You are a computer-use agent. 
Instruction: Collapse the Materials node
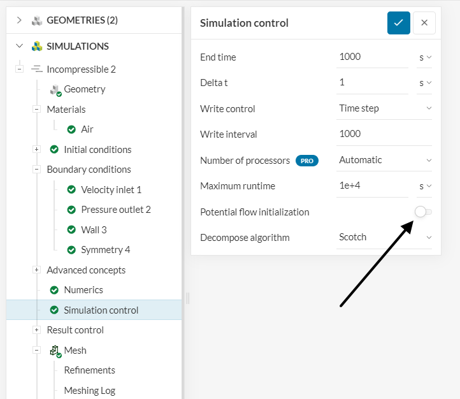(36, 110)
